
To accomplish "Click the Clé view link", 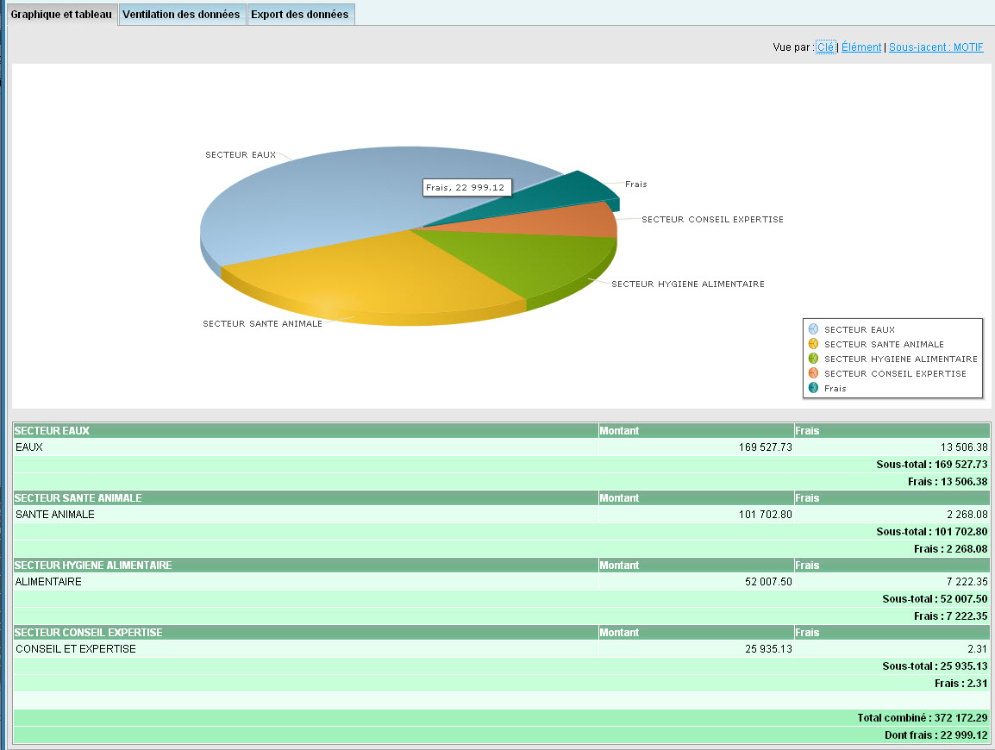I will tap(825, 47).
